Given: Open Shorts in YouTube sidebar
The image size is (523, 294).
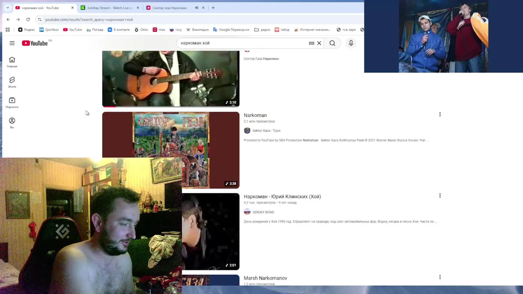Looking at the screenshot, I should (x=12, y=82).
